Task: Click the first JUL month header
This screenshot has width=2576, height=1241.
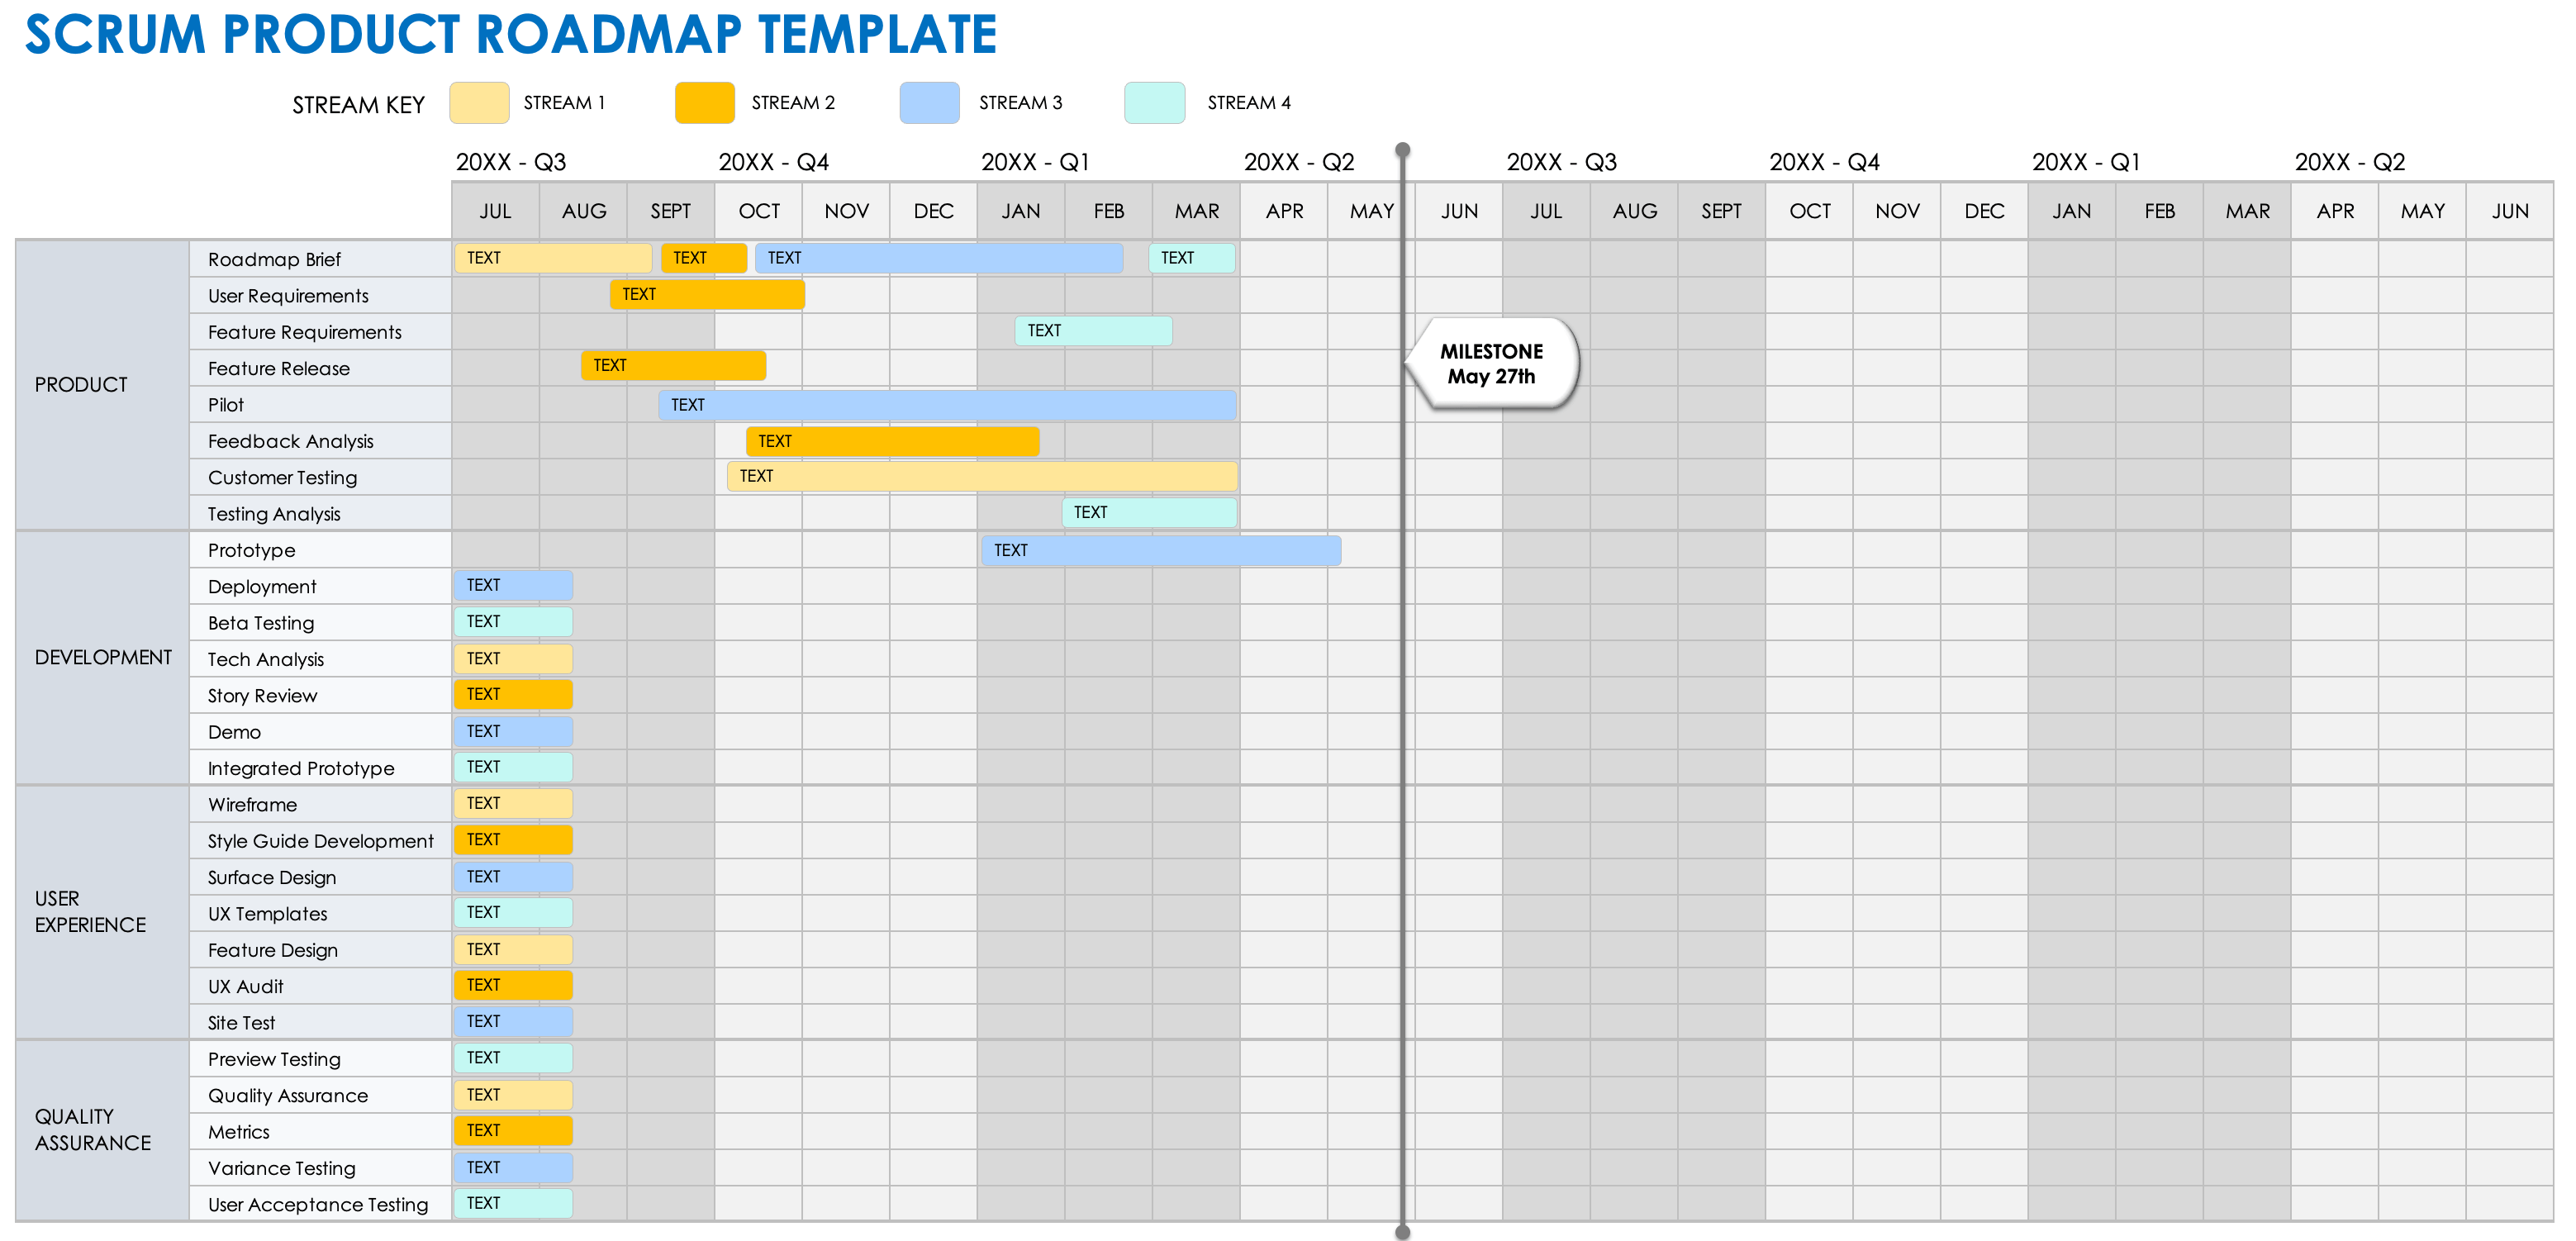Action: (495, 211)
